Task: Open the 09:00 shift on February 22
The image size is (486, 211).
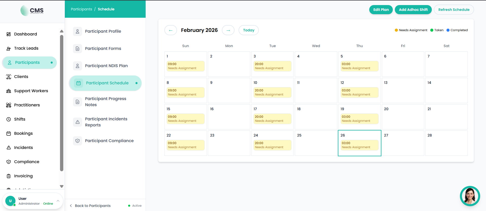Action: coord(186,145)
